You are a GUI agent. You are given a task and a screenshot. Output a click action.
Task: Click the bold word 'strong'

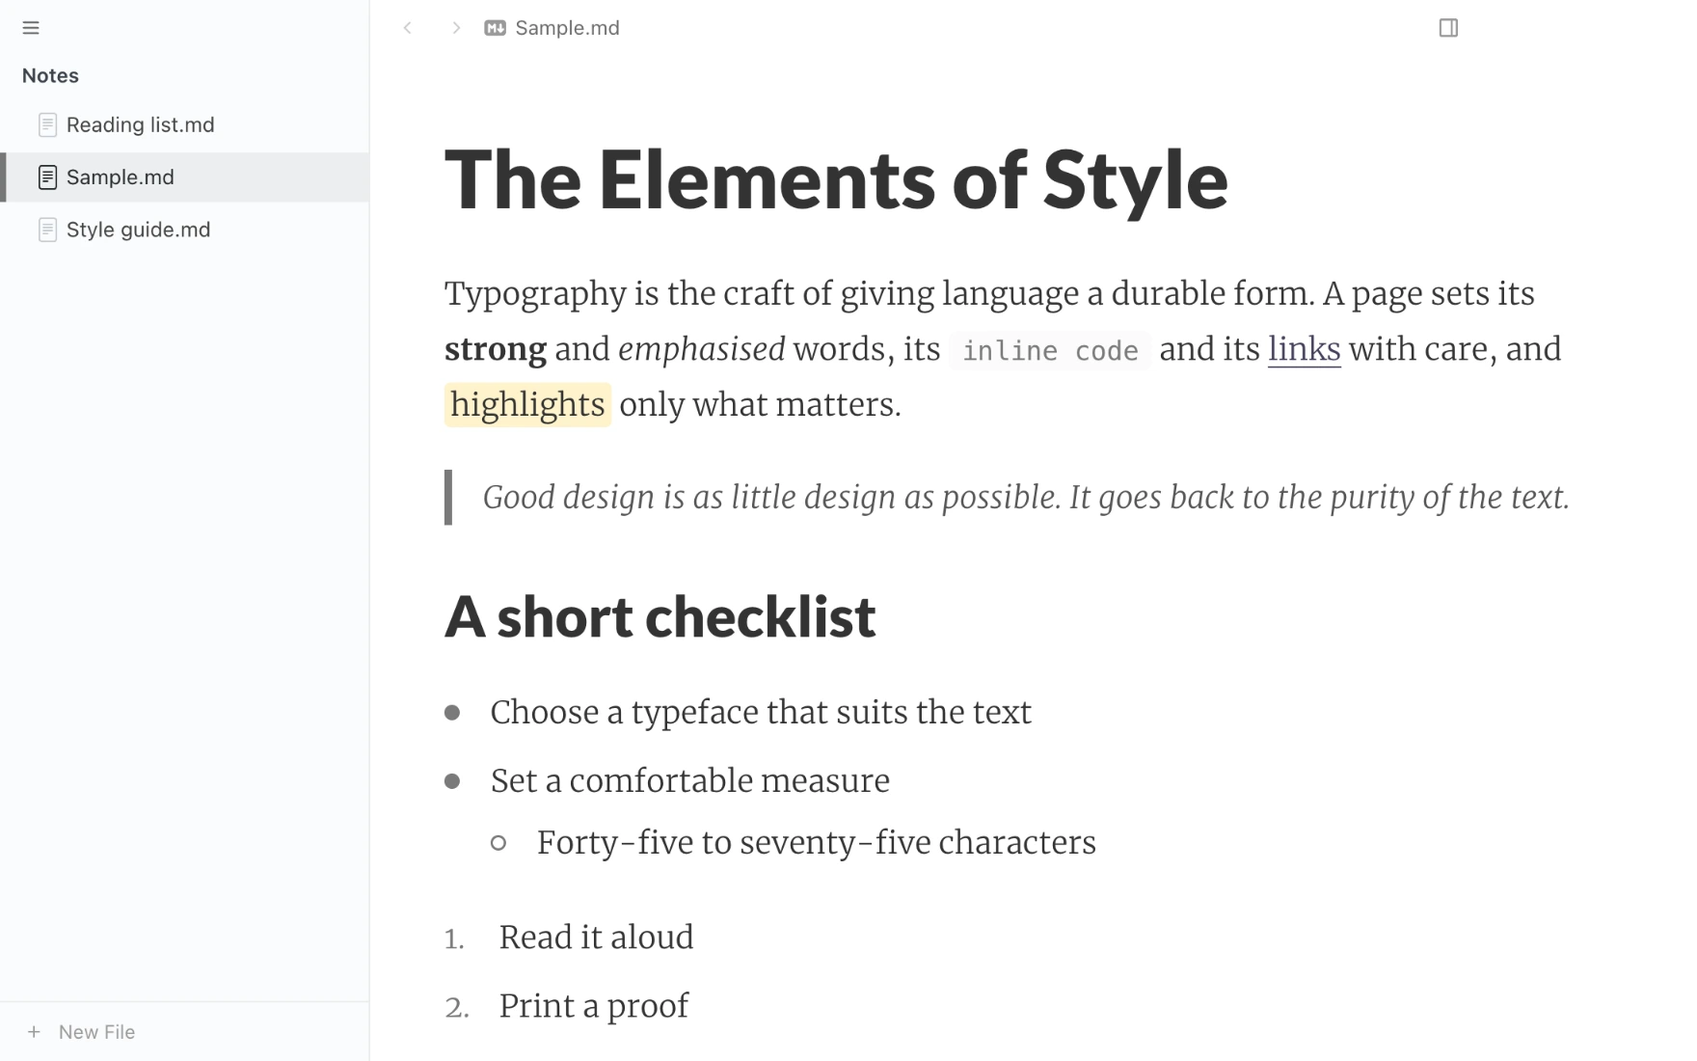tap(495, 349)
